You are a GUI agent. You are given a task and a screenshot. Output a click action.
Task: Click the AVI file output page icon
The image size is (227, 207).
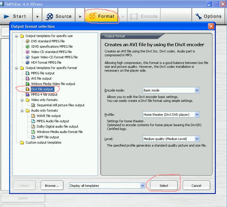28,78
